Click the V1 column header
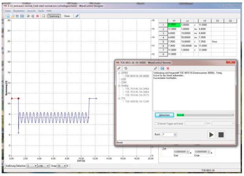The height and width of the screenshot is (176, 244). pyautogui.click(x=174, y=21)
